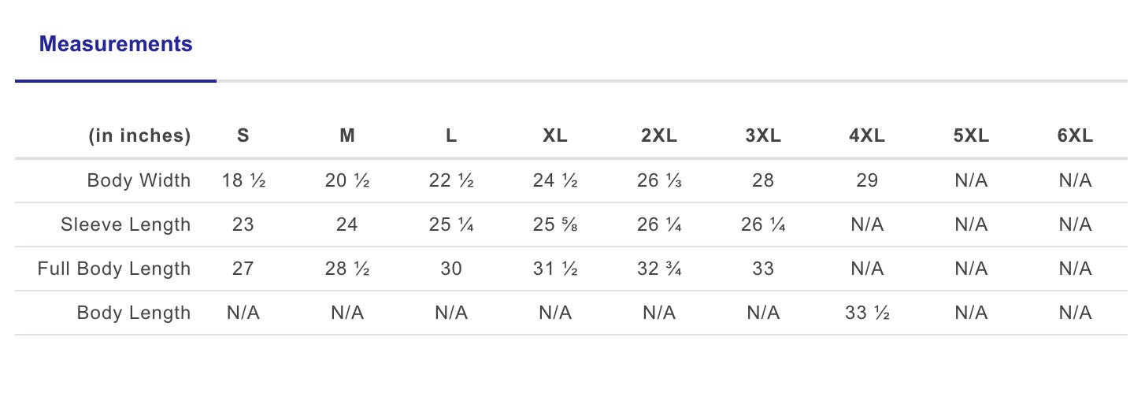Select the 6XL size column header
This screenshot has width=1145, height=419.
coord(1075,135)
